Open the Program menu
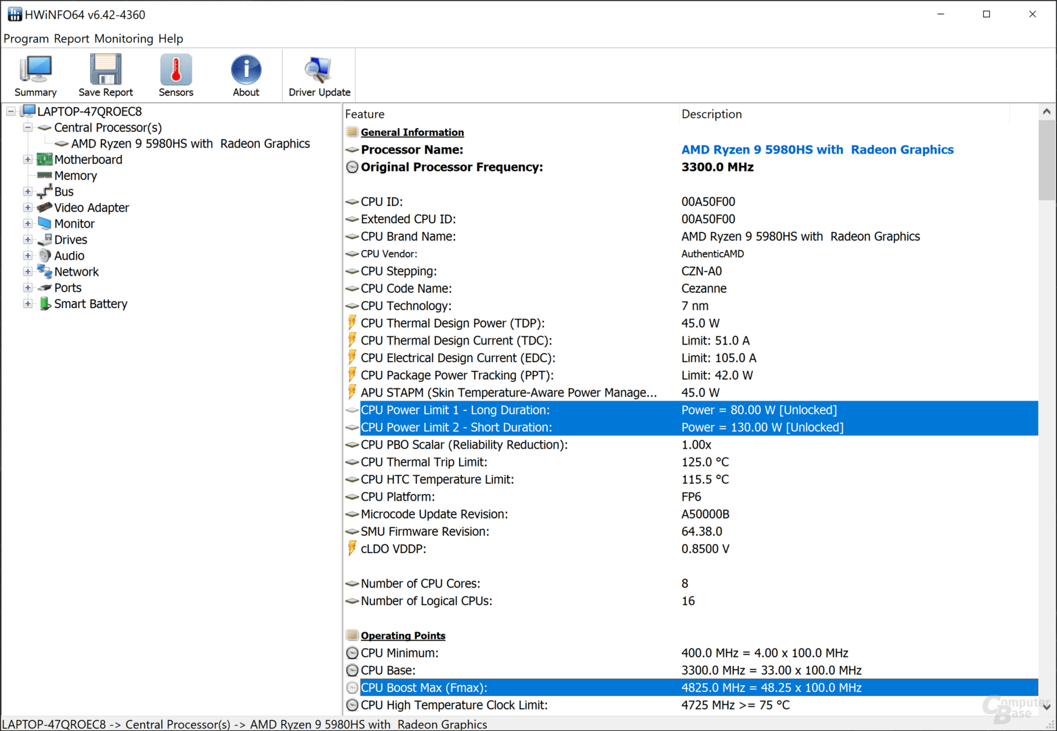The width and height of the screenshot is (1057, 731). 26,39
